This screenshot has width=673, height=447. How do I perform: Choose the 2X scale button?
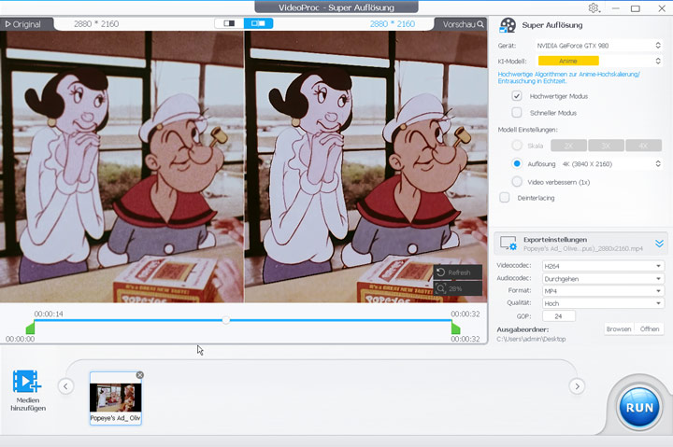click(568, 146)
